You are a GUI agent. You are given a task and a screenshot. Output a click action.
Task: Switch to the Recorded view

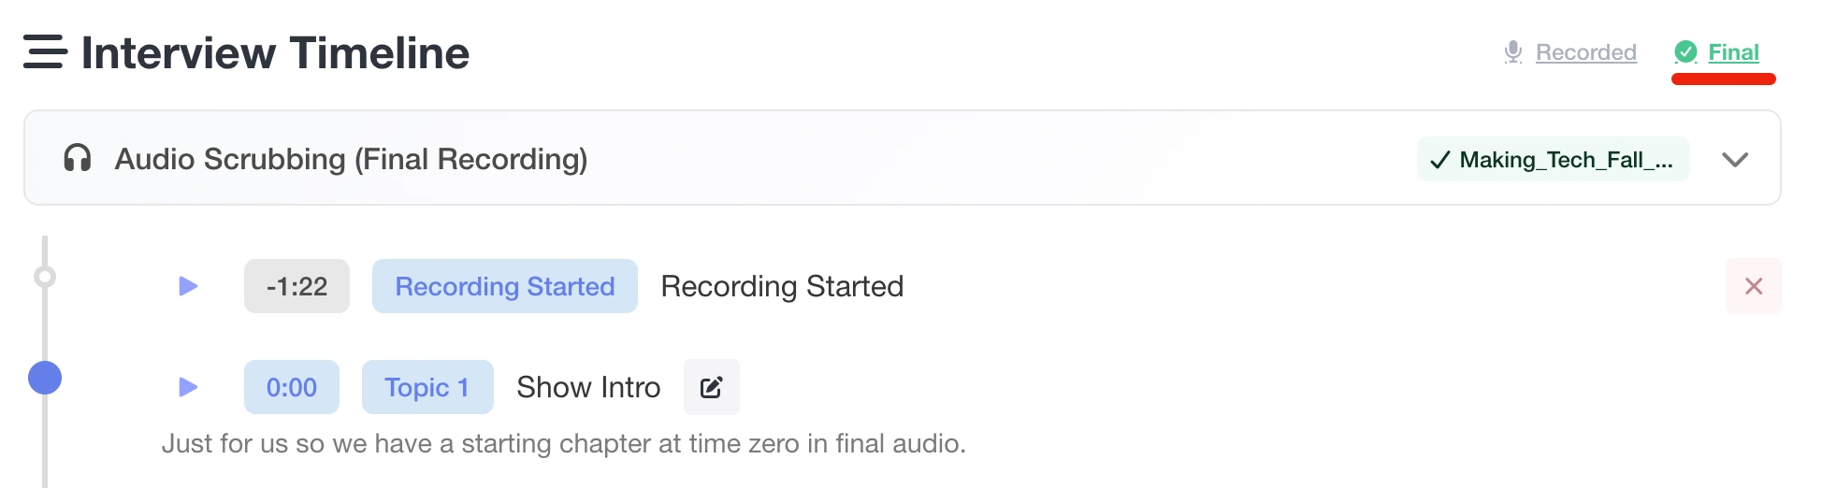1585,52
